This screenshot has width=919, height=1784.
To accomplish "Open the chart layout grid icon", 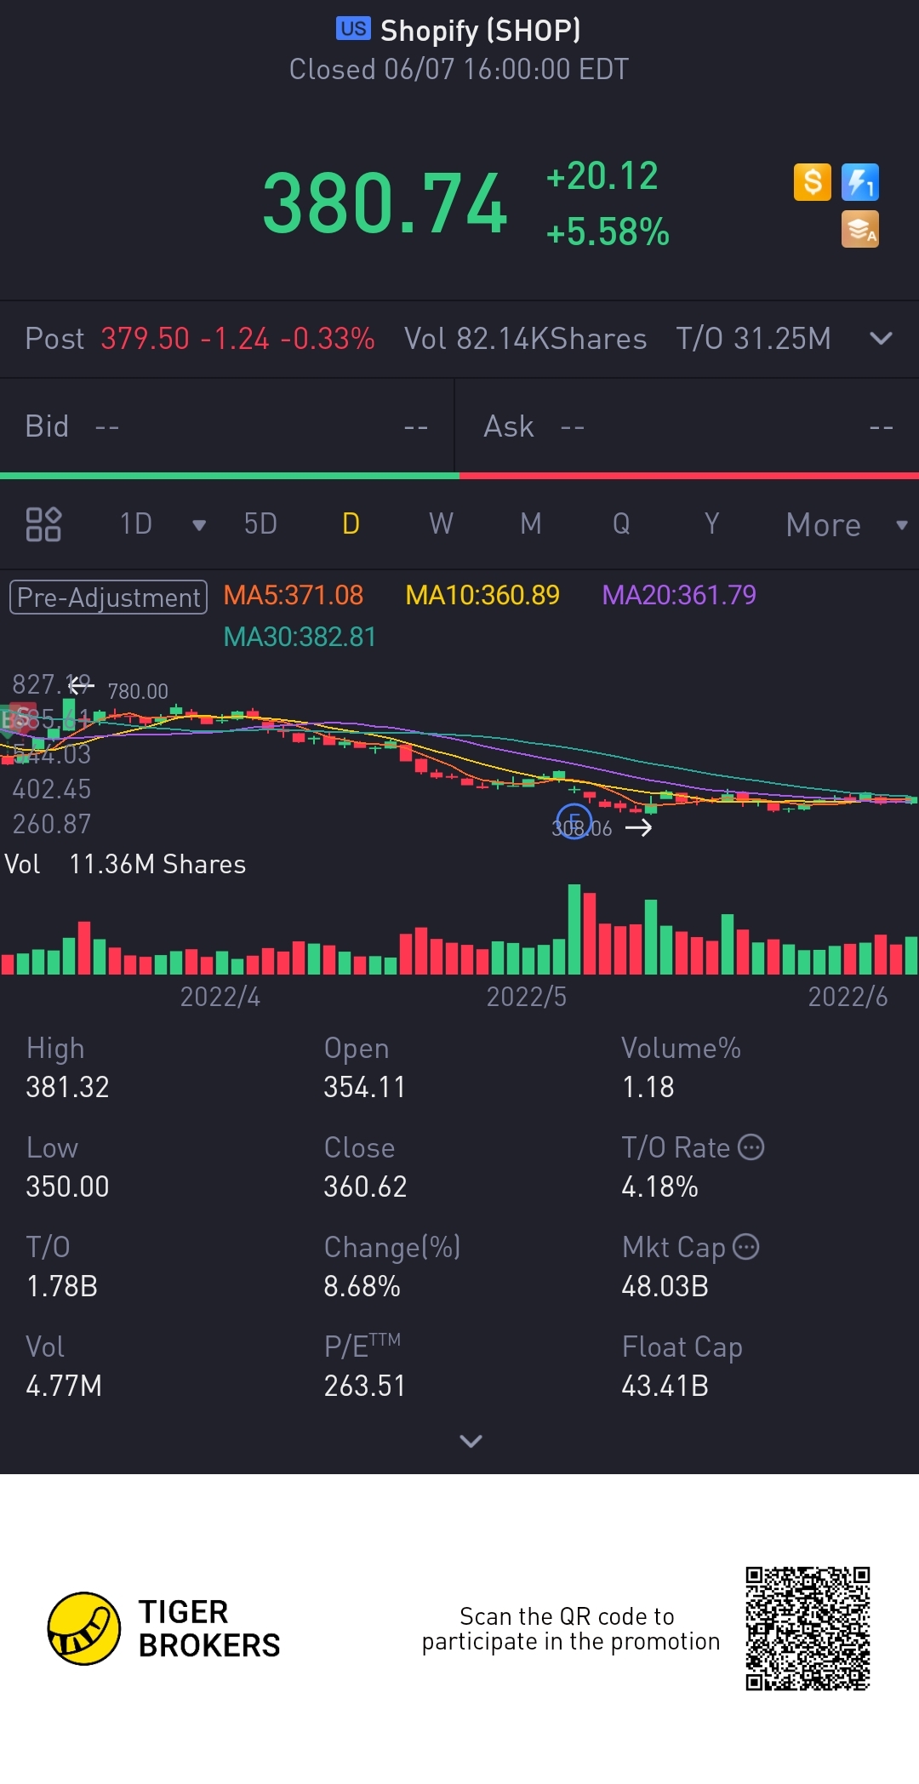I will (43, 524).
